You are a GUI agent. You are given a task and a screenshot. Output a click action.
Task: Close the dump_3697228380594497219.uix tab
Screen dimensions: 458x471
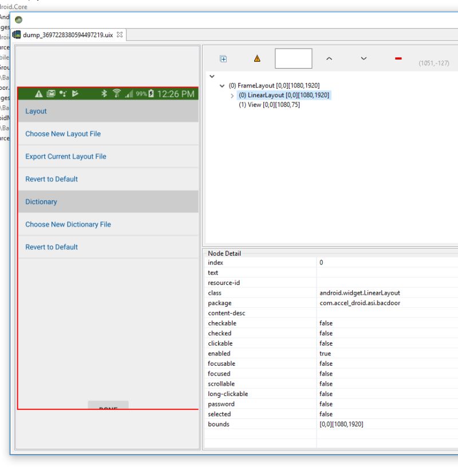tap(120, 34)
